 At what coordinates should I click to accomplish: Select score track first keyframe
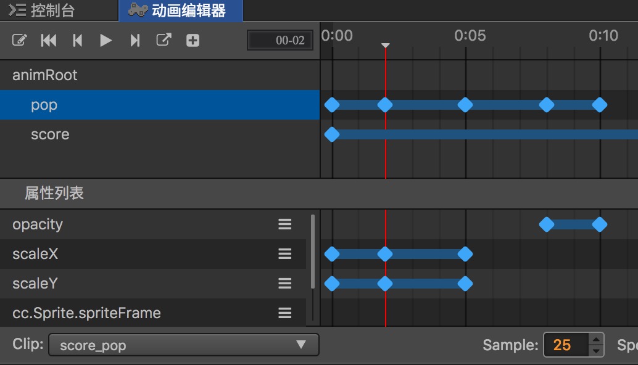(x=332, y=134)
